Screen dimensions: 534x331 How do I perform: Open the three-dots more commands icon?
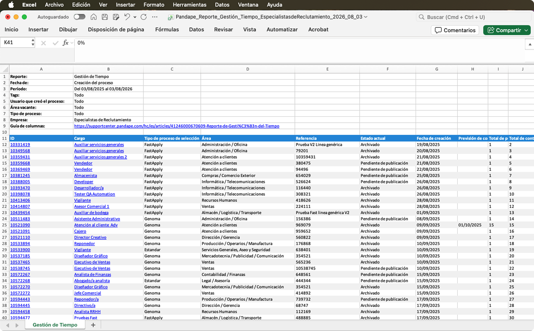click(x=155, y=17)
